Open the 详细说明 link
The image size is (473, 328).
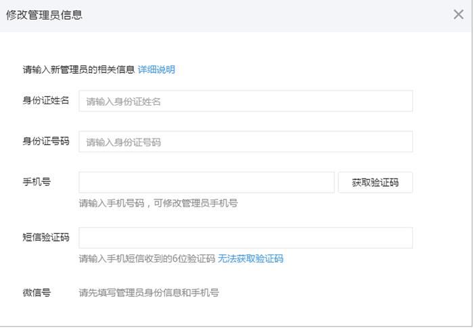coord(156,70)
